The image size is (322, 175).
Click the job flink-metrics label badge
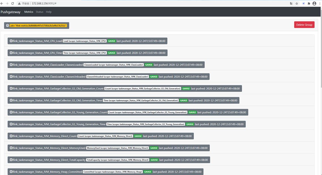tap(38, 26)
